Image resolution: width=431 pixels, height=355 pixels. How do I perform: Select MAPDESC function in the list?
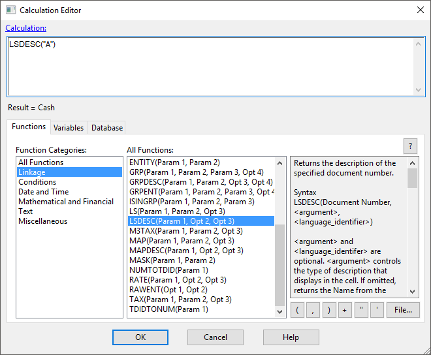tap(186, 251)
